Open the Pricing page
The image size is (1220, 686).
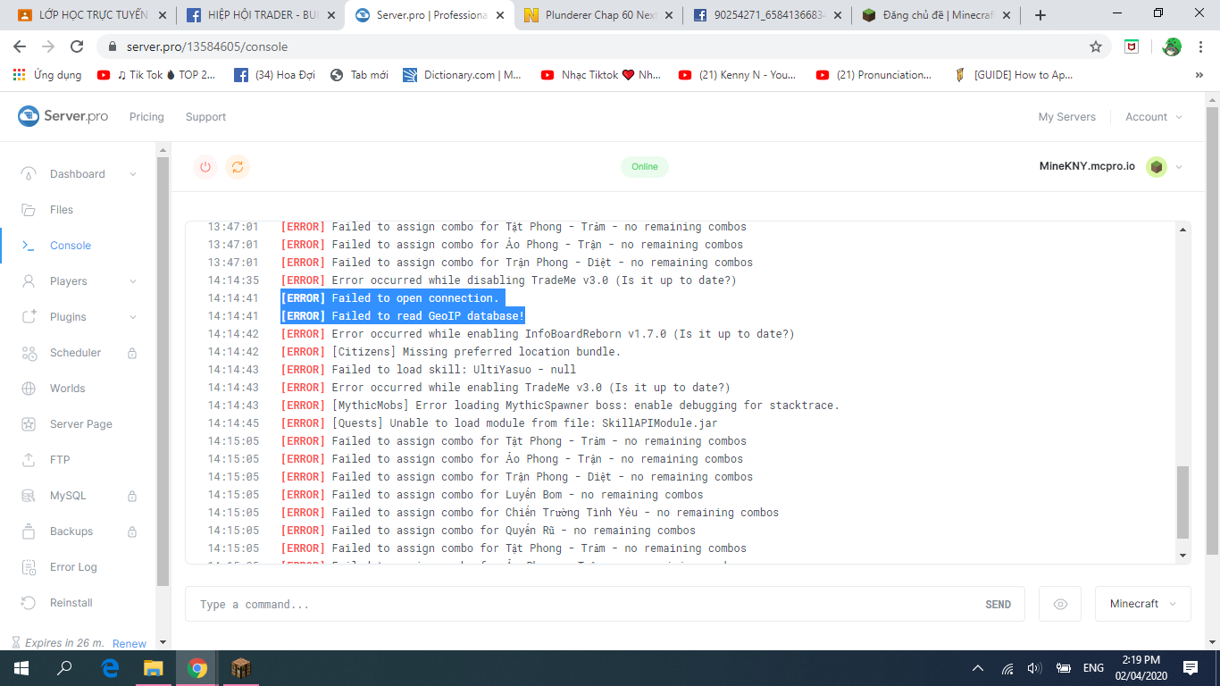pos(146,117)
